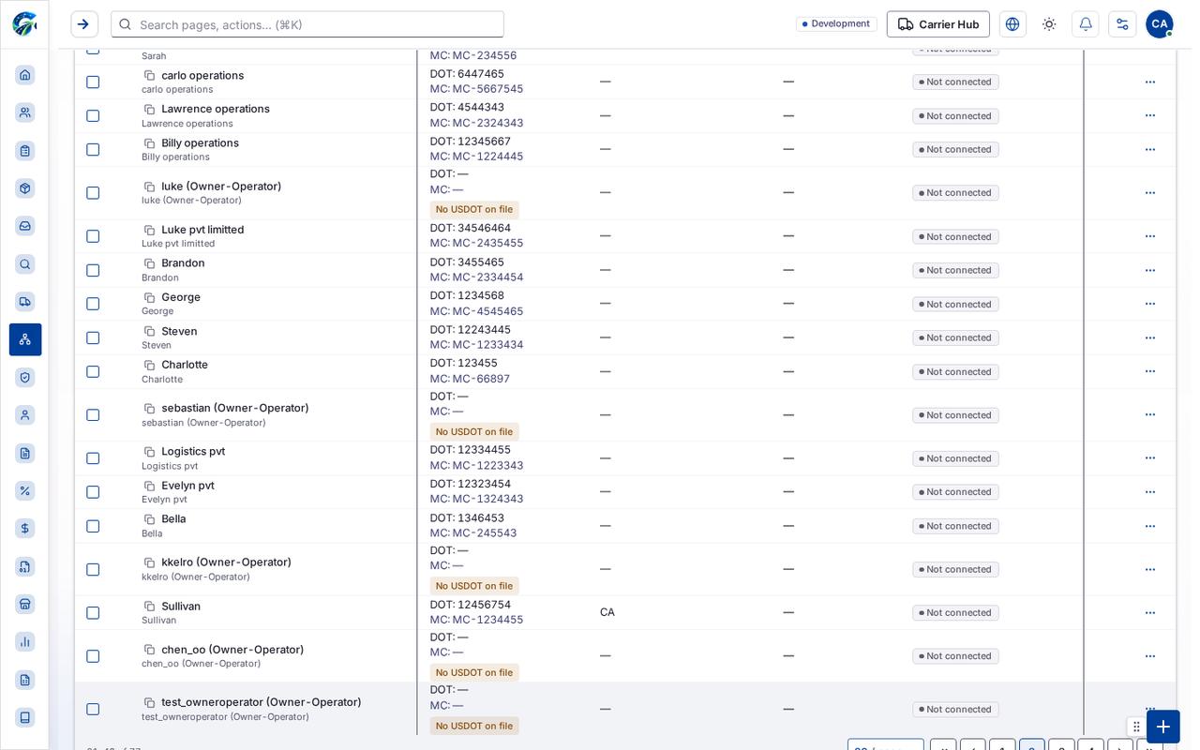Open the three-dot menu for Logistics pvt

1150,458
